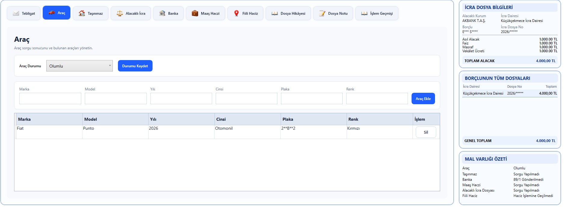Open the Tebligat envelope icon tab
Viewport: 568px width, 209px height.
click(x=16, y=13)
